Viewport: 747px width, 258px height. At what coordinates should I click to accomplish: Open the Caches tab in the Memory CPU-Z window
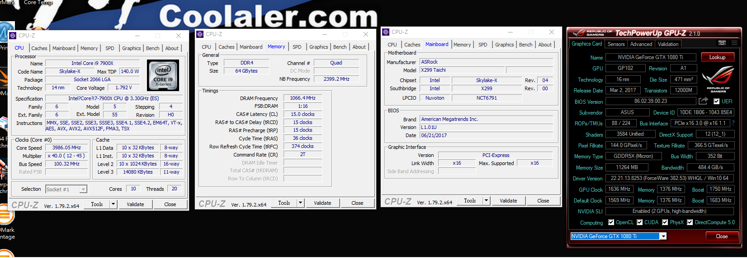[227, 47]
